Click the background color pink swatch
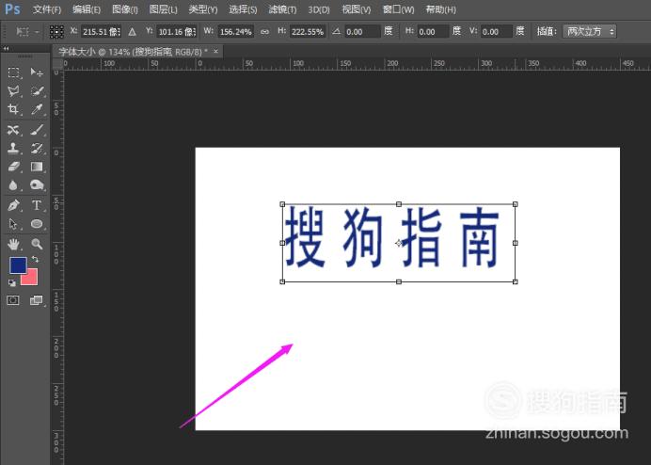The image size is (651, 465). pos(31,279)
